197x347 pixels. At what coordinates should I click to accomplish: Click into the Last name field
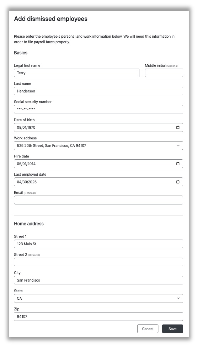coord(98,91)
